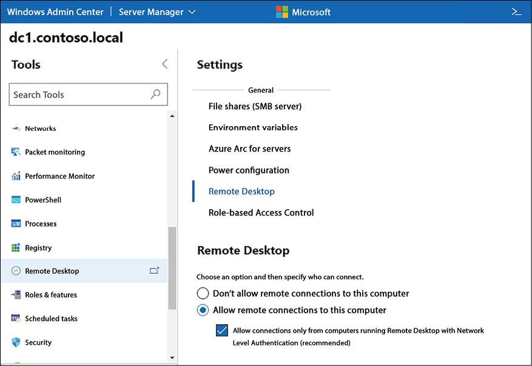Pop out Remote Desktop in new window

point(154,270)
